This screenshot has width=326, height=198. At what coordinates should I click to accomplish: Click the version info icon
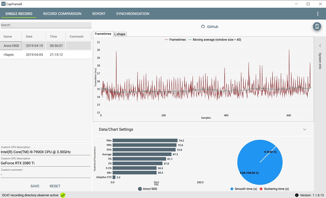tap(297, 195)
